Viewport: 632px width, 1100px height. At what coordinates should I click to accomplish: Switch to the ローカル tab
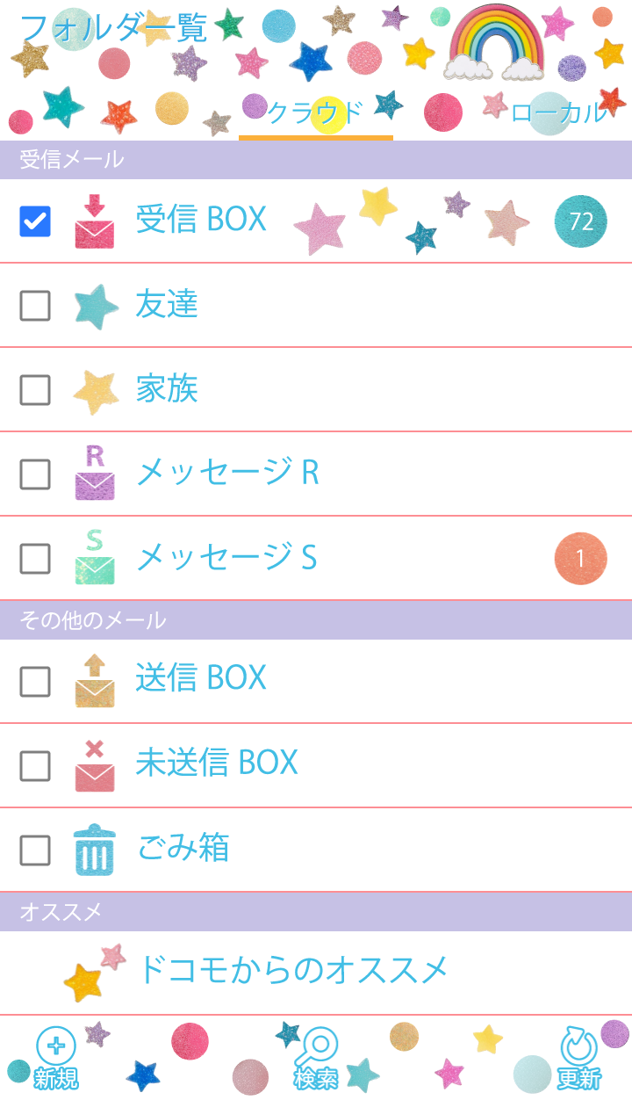tap(558, 113)
